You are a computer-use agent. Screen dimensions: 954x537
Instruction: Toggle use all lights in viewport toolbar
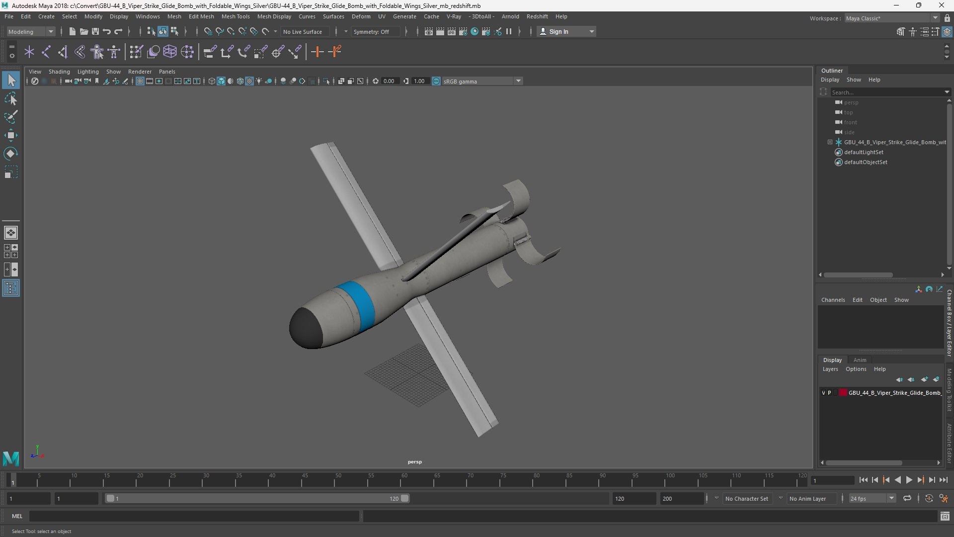coord(259,81)
